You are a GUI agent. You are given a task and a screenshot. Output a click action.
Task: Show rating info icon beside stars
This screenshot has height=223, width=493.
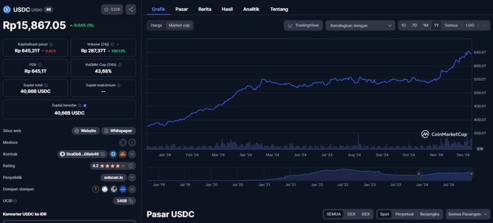[x=131, y=166]
